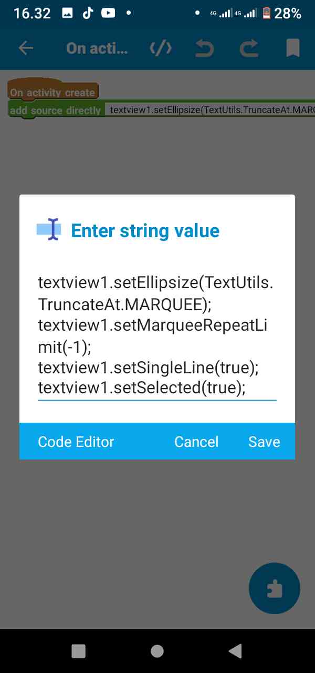Viewport: 315px width, 673px height.
Task: Click the text cursor icon beside dialog title
Action: pos(49,230)
